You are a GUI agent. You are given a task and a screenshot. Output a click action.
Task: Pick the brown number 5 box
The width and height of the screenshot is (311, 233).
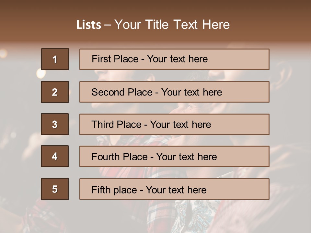55,189
